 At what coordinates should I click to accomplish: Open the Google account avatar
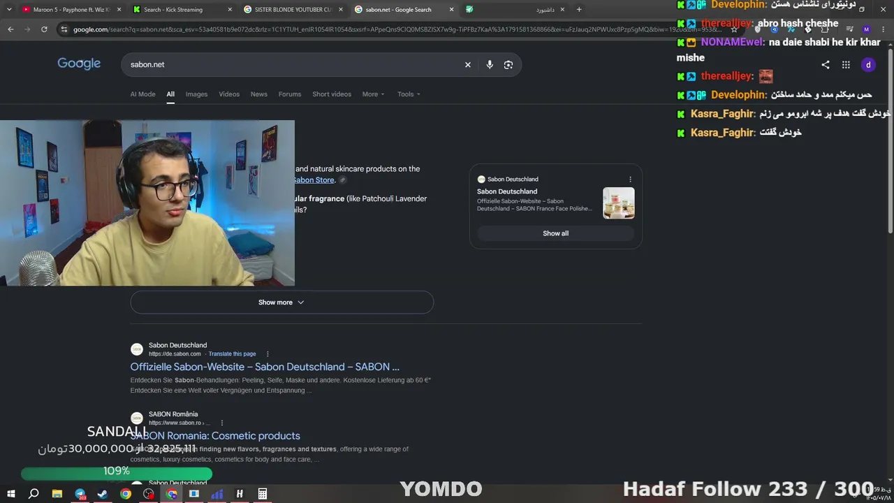point(868,65)
